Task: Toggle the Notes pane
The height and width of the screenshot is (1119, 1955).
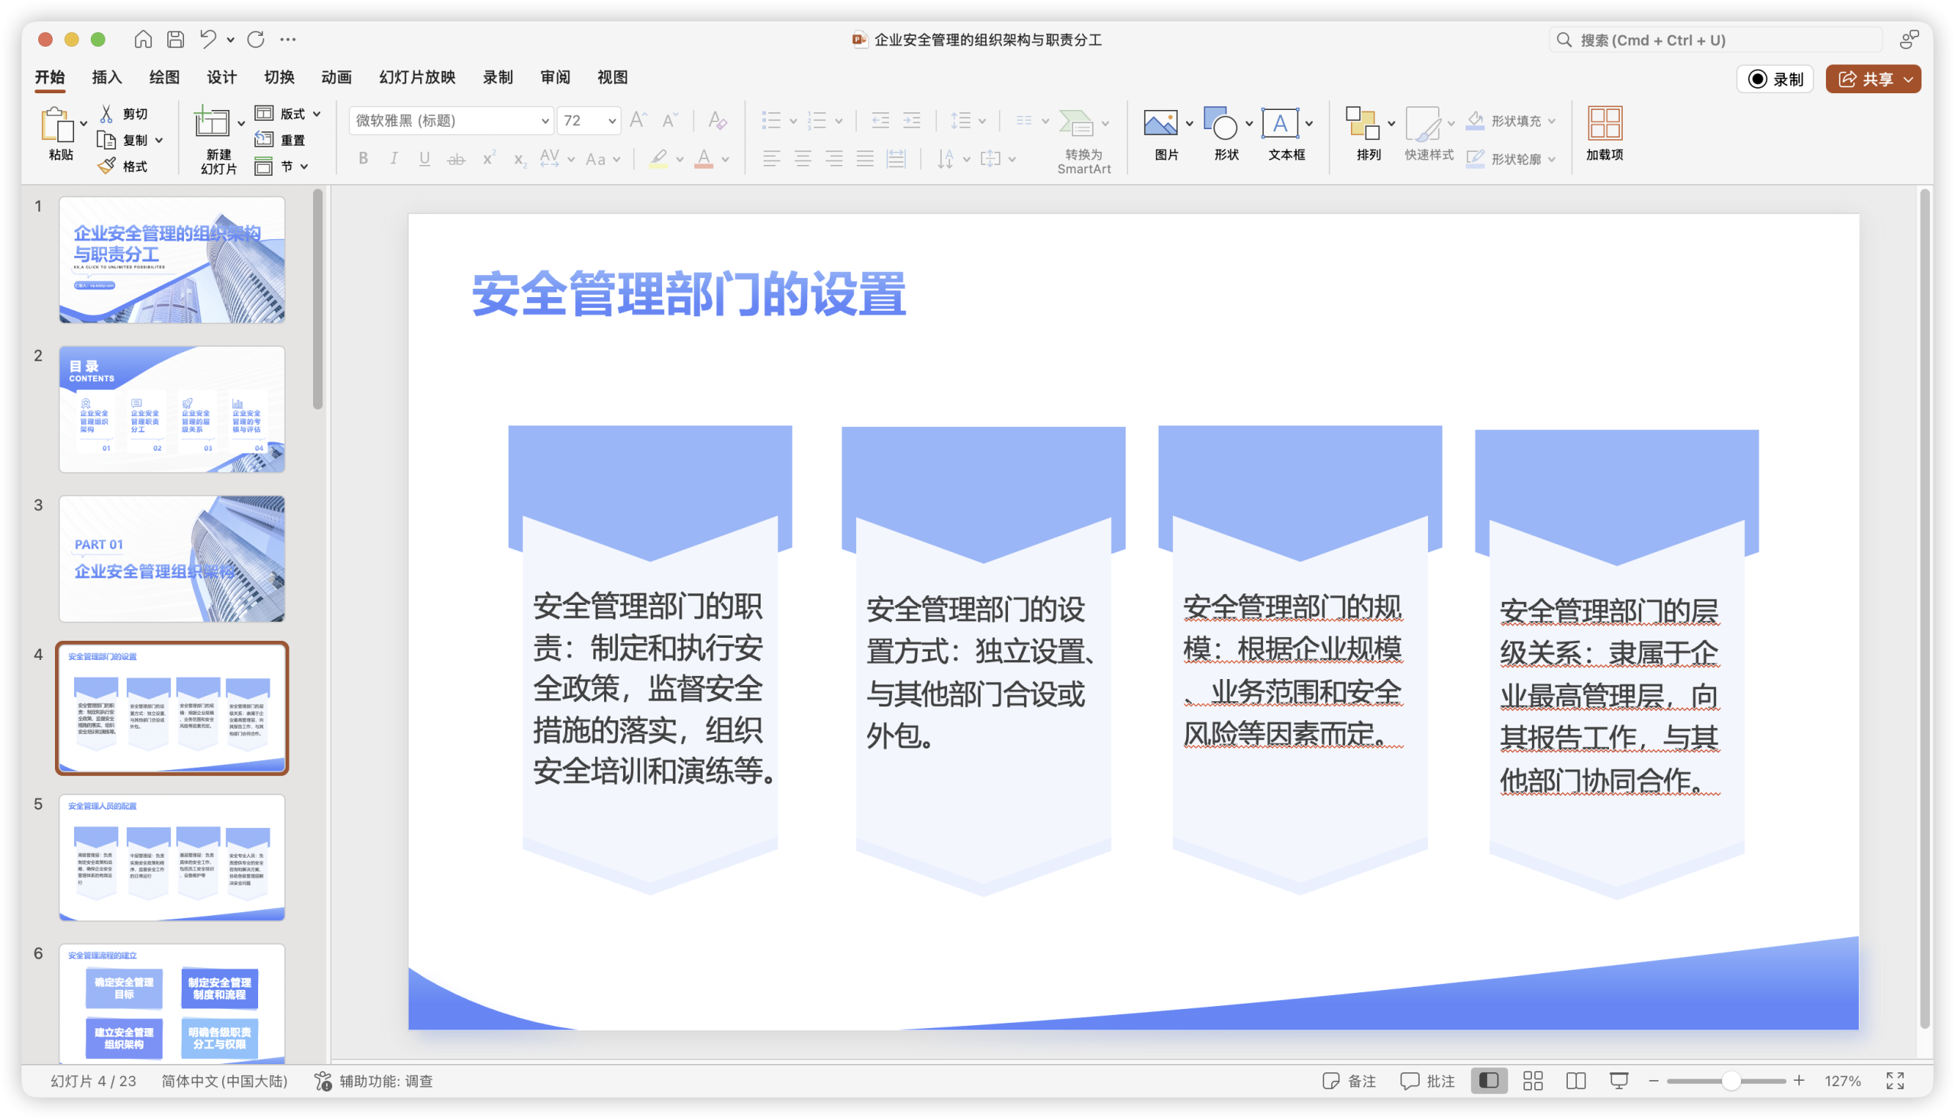Action: (x=1349, y=1081)
